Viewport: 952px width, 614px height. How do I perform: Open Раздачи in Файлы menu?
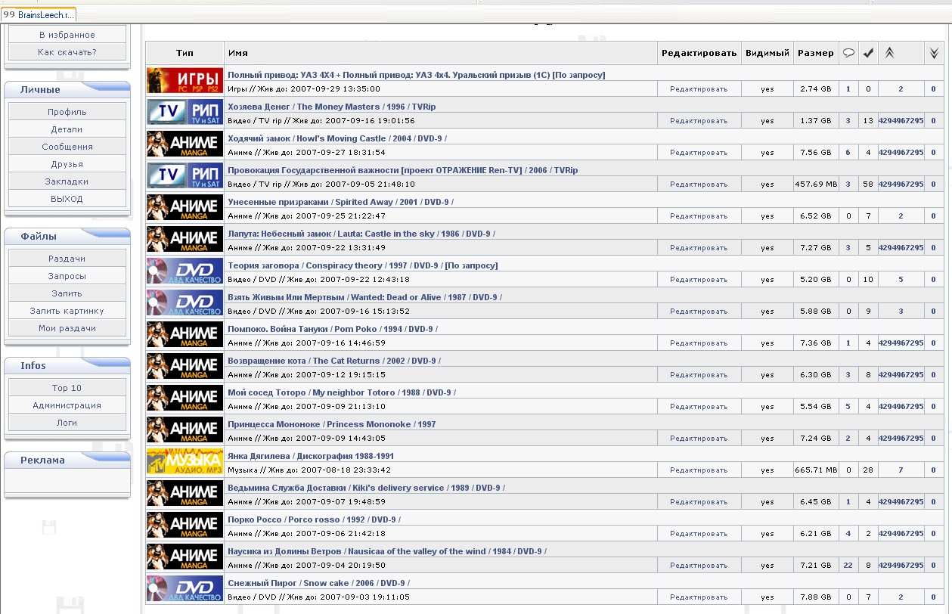67,259
